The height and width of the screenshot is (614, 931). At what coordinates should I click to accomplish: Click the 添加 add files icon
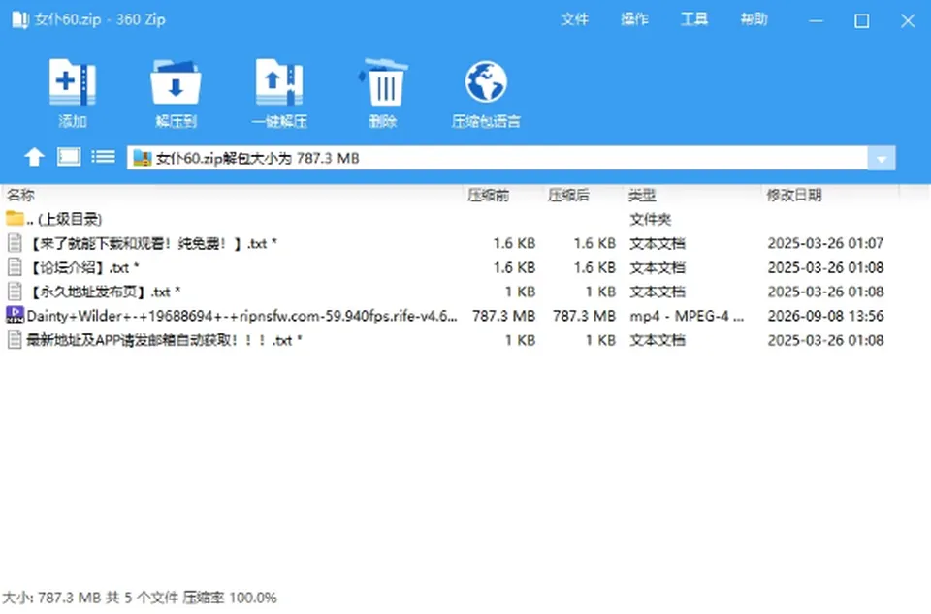(x=73, y=82)
